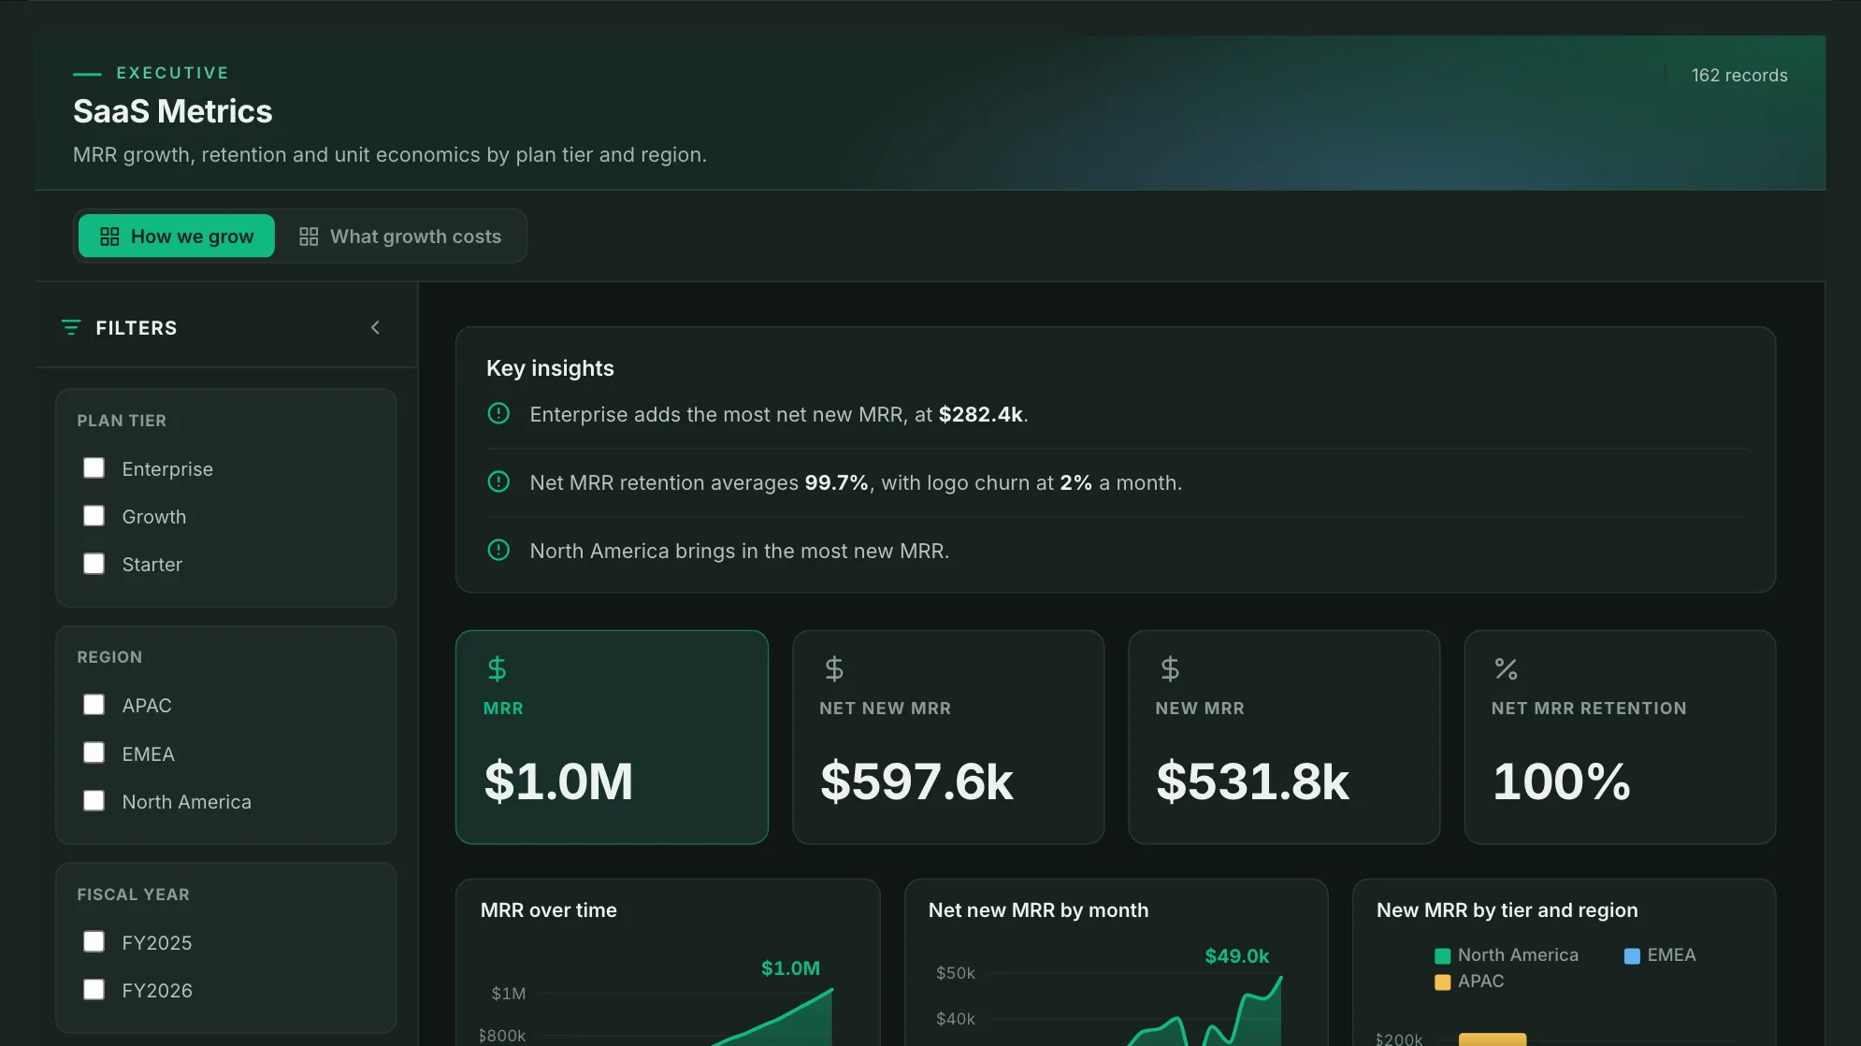Click the PLAN TIER filter heading
1861x1046 pixels.
122,421
